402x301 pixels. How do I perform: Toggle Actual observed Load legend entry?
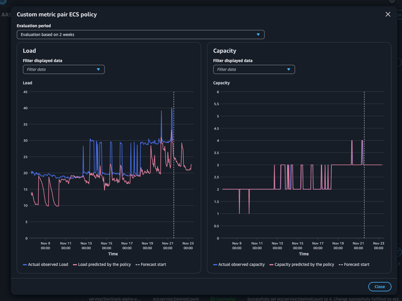46,264
